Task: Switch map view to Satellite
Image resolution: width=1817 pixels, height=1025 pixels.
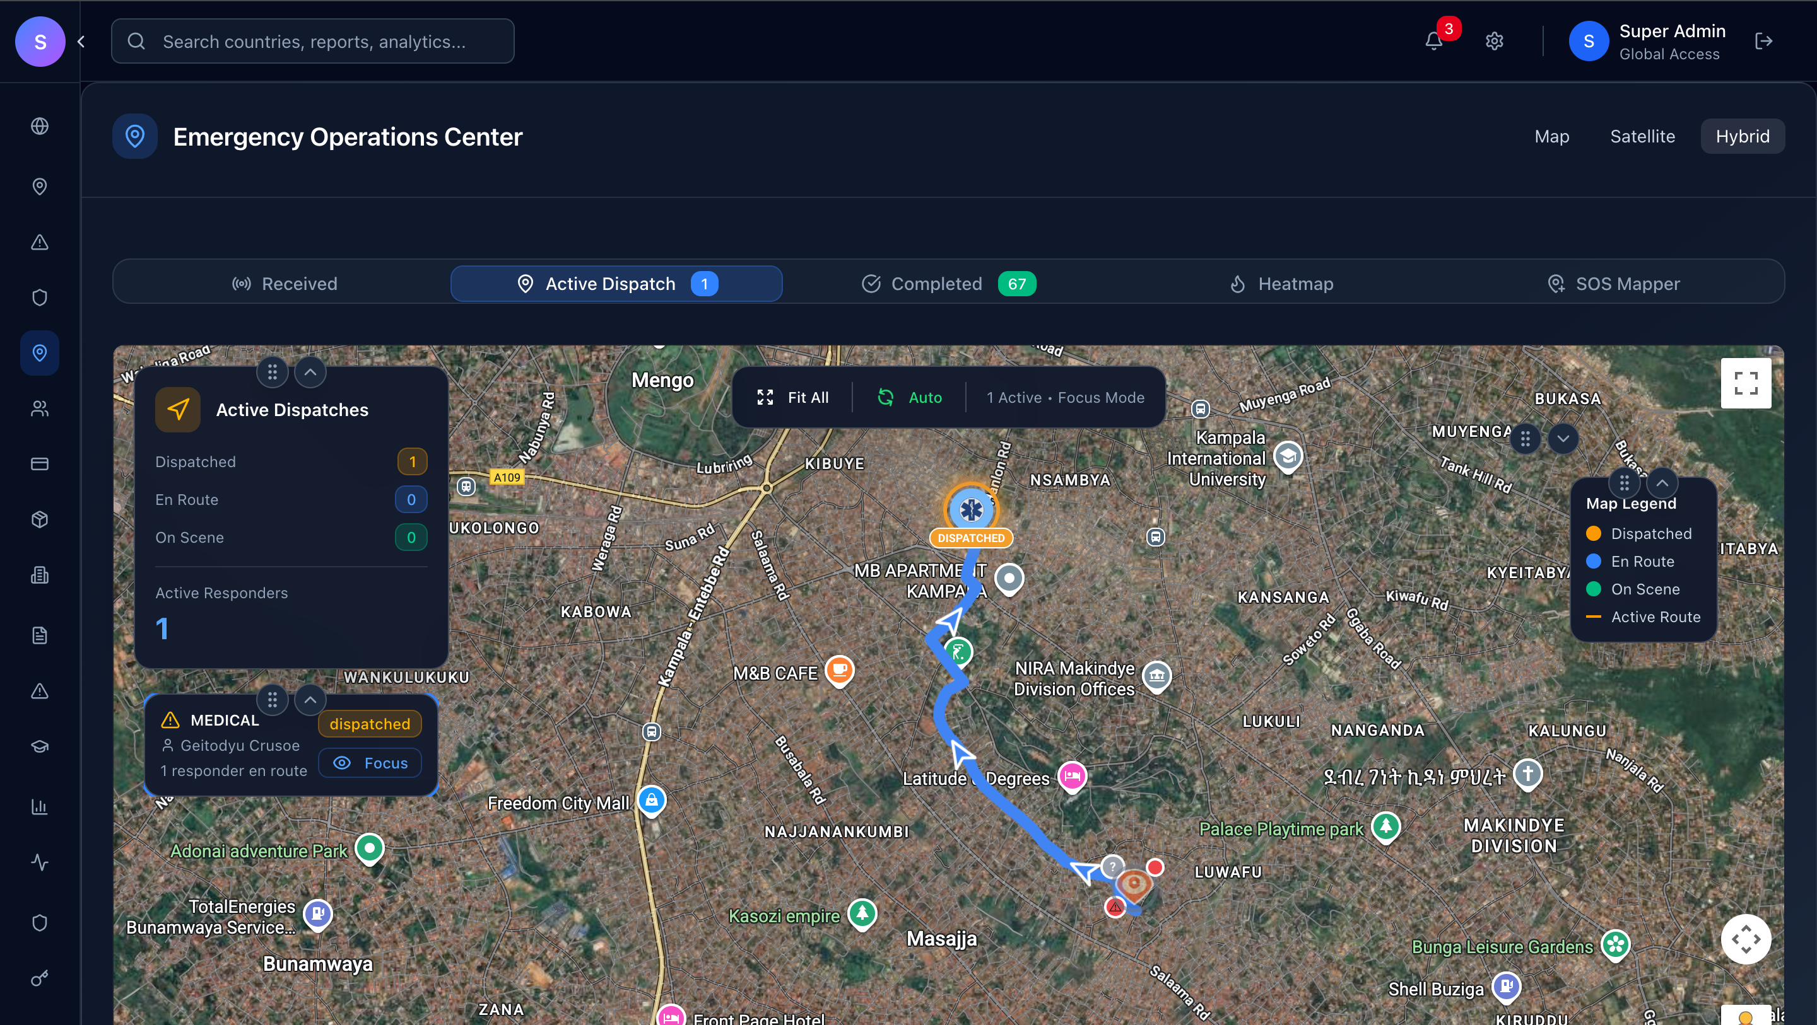Action: [x=1642, y=136]
